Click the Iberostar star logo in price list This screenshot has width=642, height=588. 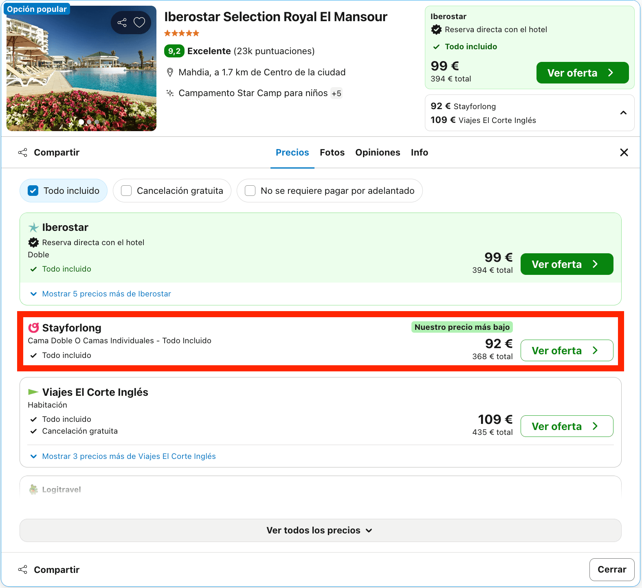pyautogui.click(x=33, y=227)
